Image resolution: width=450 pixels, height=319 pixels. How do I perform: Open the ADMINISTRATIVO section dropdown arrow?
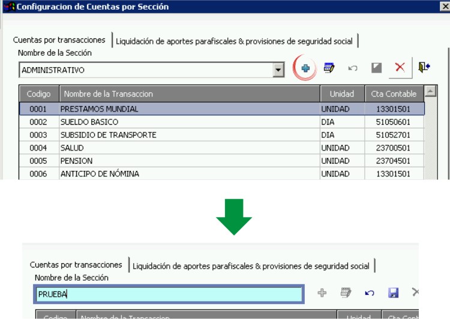click(x=278, y=70)
